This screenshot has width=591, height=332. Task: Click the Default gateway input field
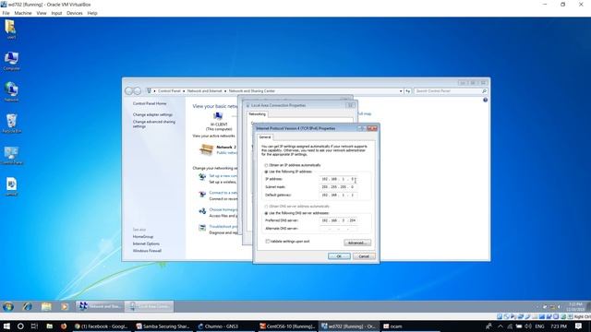[338, 195]
